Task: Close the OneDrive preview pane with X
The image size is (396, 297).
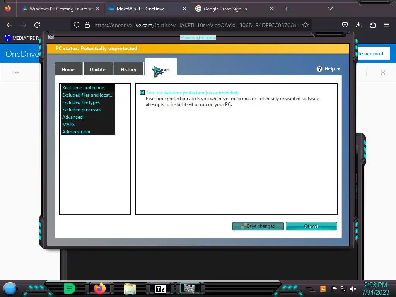Action: coord(383,73)
